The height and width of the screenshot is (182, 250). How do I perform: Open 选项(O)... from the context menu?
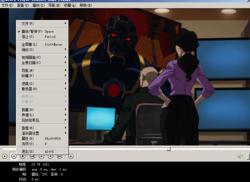click(x=42, y=143)
